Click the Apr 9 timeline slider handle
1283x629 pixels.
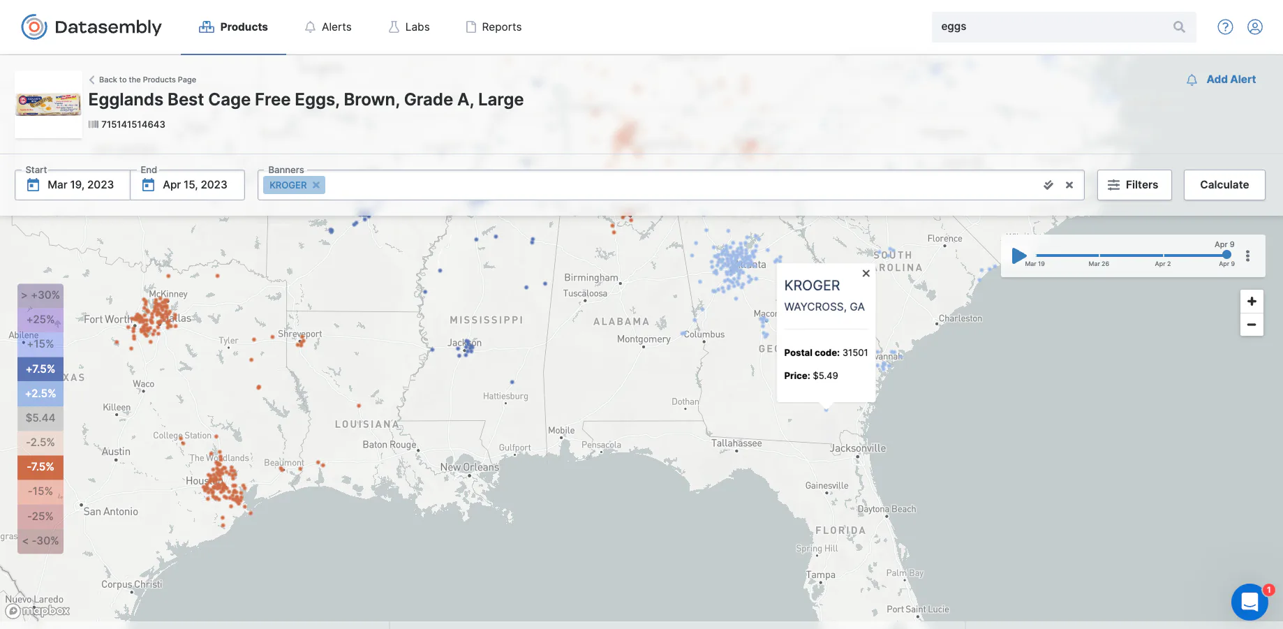1226,255
